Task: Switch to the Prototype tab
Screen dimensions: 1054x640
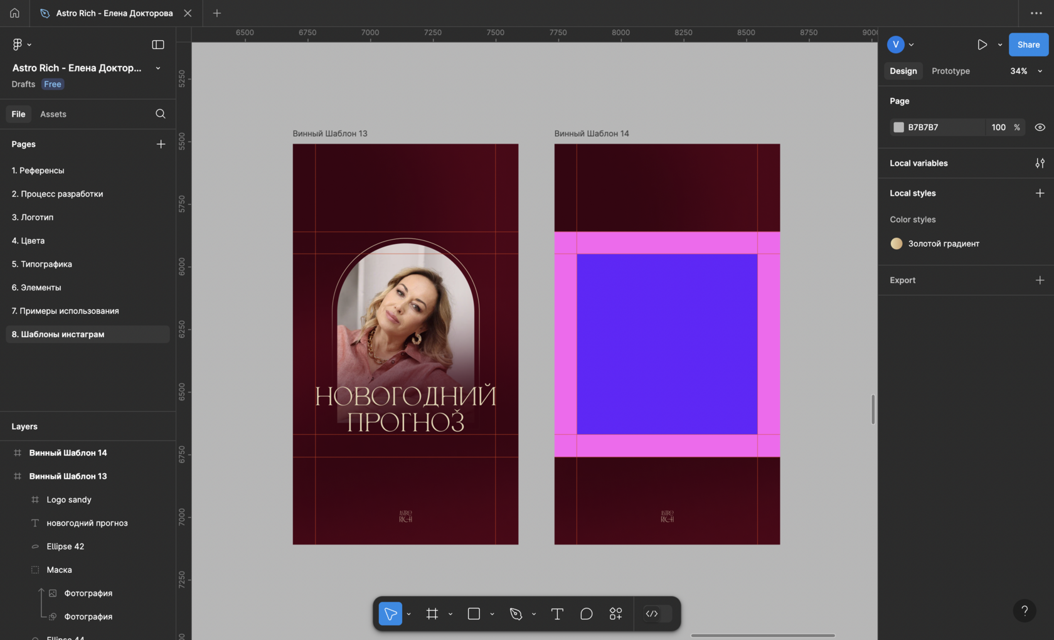Action: (x=950, y=71)
